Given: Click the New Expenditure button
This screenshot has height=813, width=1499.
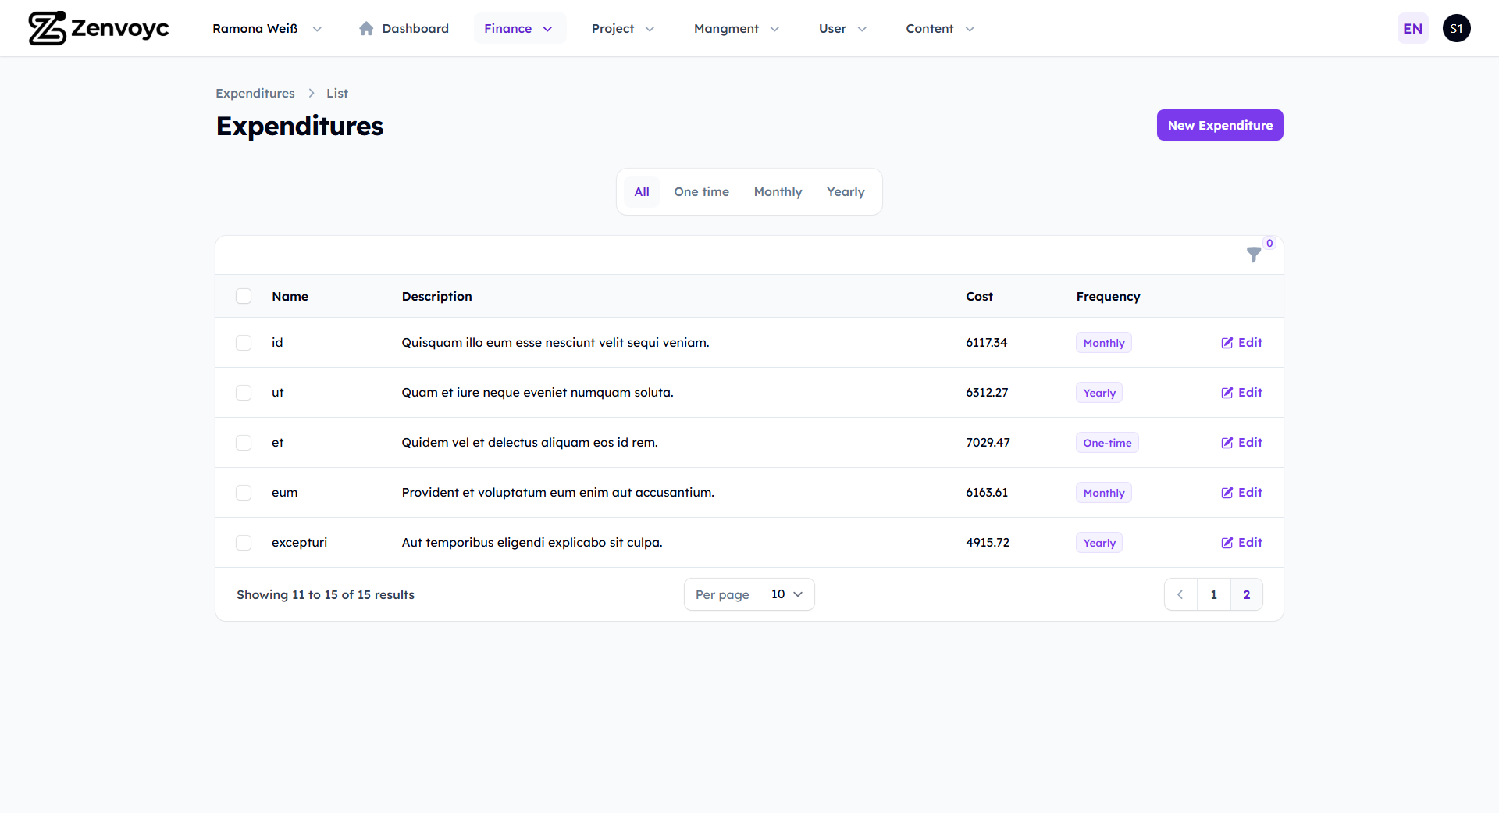Looking at the screenshot, I should pyautogui.click(x=1219, y=125).
